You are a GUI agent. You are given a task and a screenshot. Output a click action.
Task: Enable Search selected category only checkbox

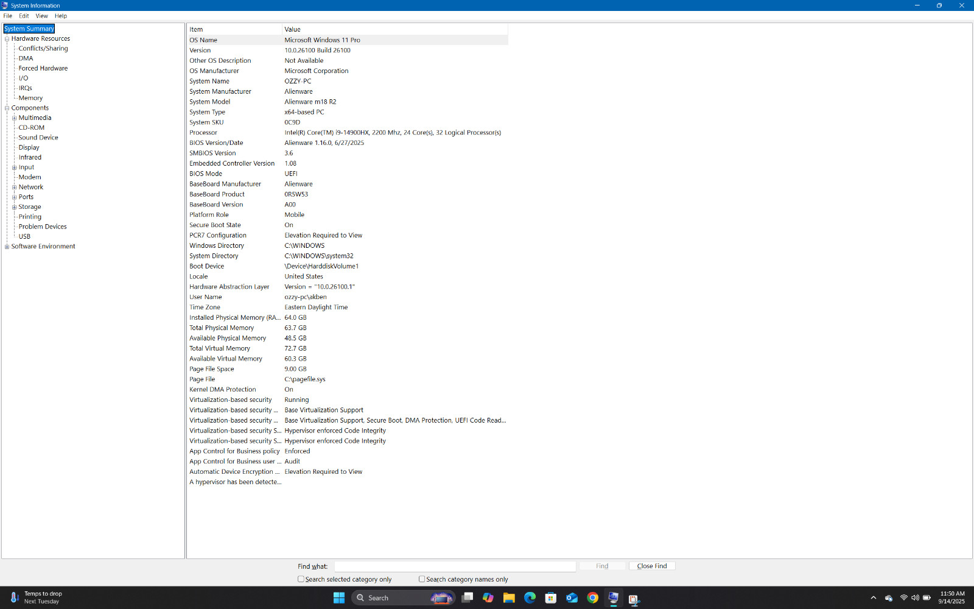301,579
